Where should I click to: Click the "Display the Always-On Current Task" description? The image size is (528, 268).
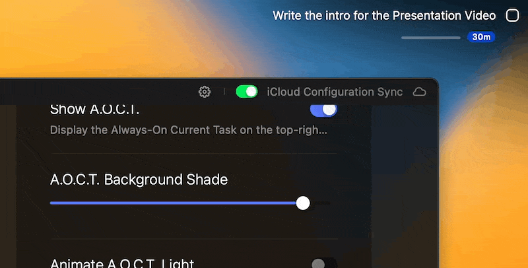tap(188, 129)
